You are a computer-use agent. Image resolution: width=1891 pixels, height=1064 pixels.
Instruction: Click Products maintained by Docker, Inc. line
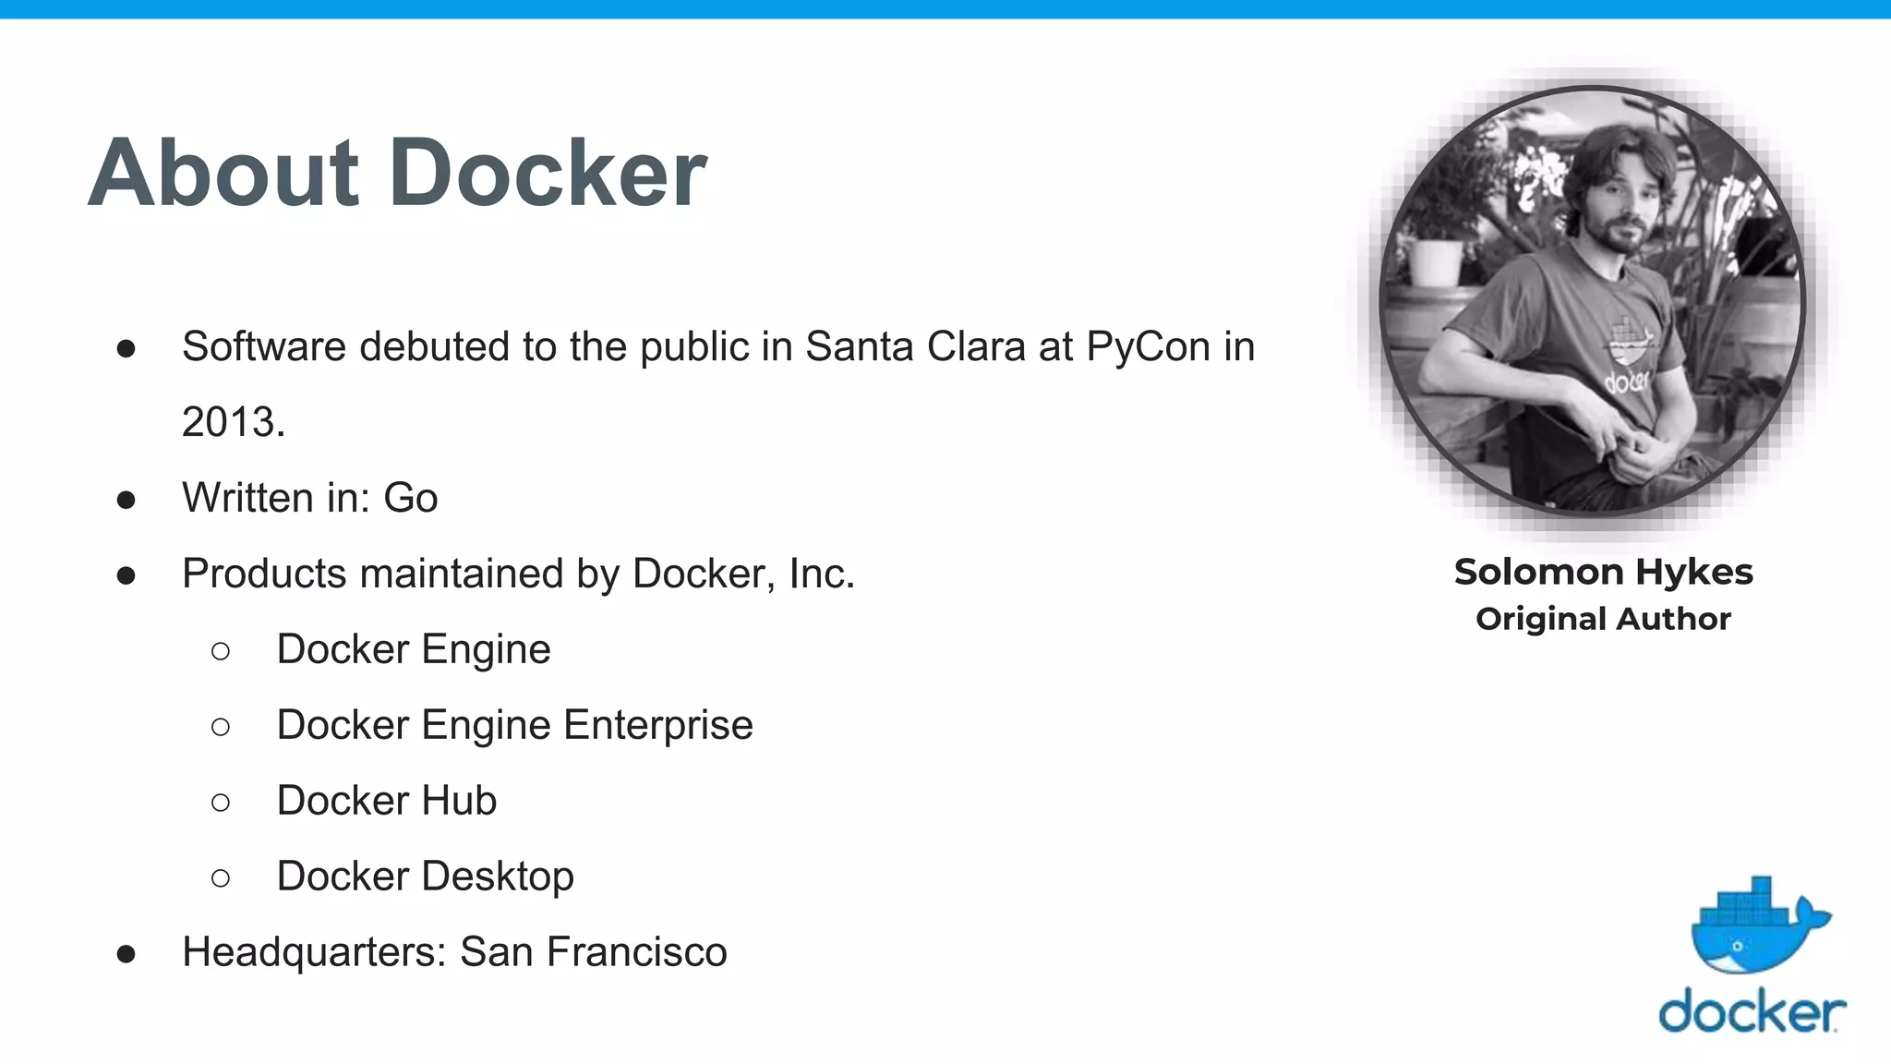(x=519, y=574)
